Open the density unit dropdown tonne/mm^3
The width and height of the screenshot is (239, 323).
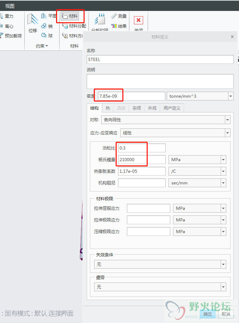[200, 96]
